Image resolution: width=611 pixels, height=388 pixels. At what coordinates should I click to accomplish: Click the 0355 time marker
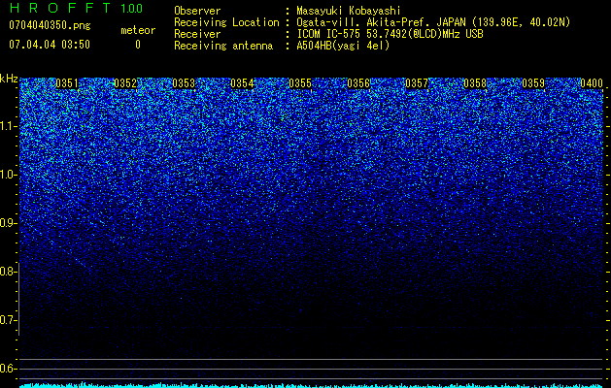pyautogui.click(x=300, y=83)
